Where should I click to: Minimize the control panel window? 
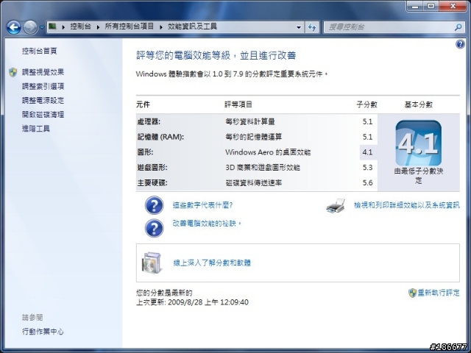415,6
